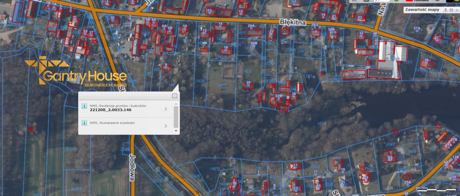The height and width of the screenshot is (196, 460).
Task: Expand the Wyznaczanie wysokości entry arrow
Action: click(166, 126)
